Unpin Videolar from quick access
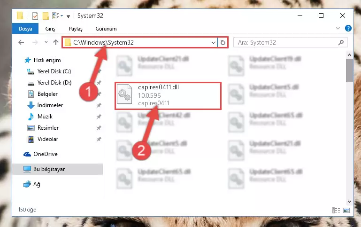This screenshot has height=227, width=361. 99,139
